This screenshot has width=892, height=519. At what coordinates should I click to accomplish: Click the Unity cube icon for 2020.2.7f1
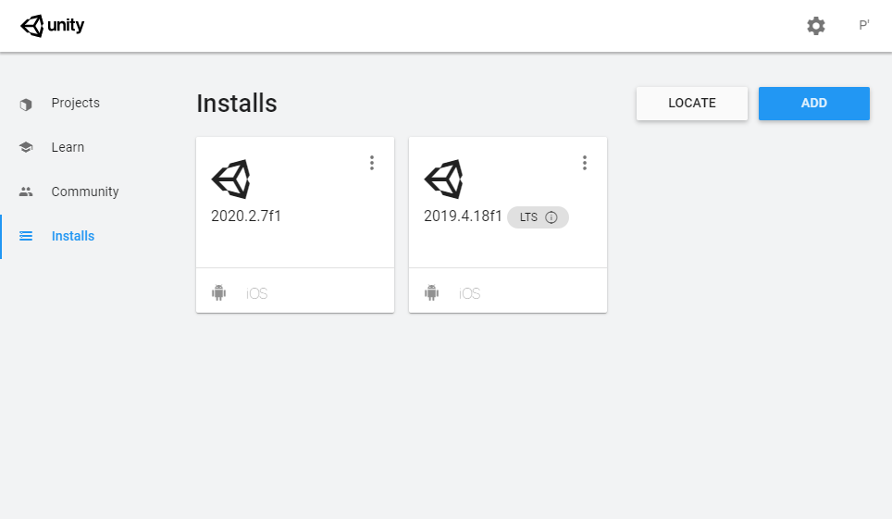[230, 179]
